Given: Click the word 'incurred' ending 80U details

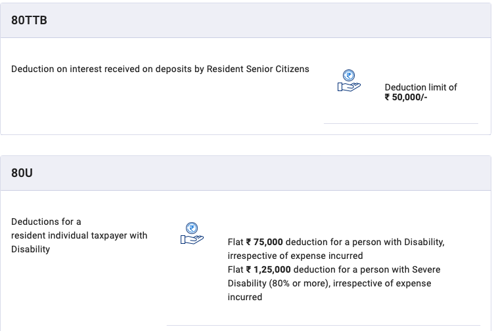Looking at the screenshot, I should tap(245, 297).
